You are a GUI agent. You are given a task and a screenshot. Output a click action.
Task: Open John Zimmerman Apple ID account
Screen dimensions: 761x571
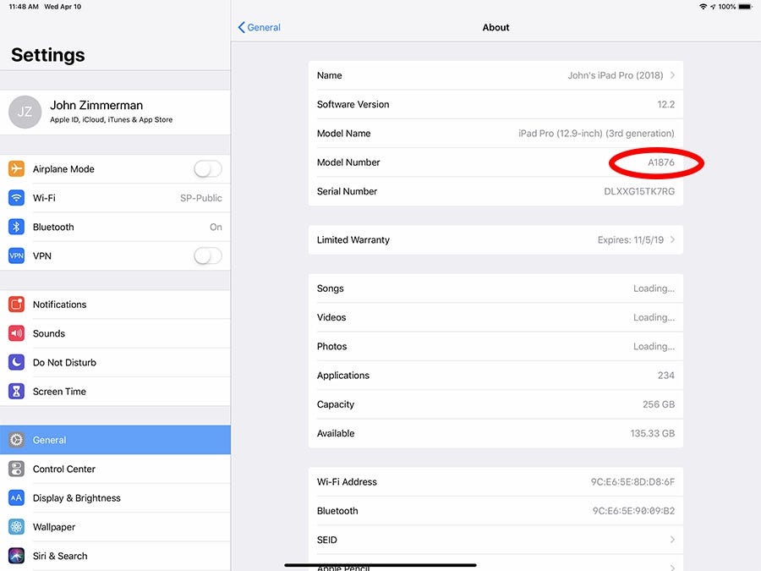115,113
